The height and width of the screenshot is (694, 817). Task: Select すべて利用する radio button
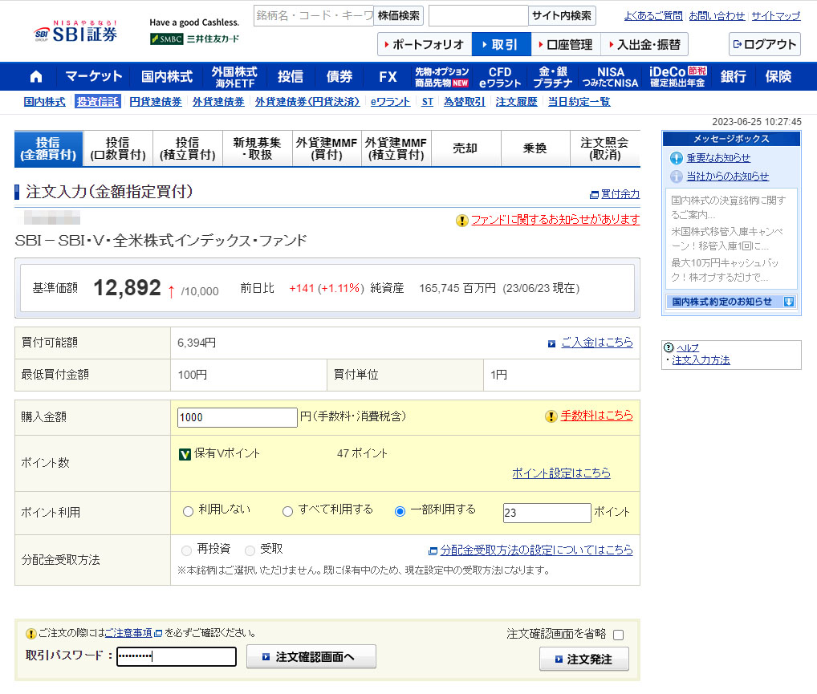pyautogui.click(x=287, y=511)
